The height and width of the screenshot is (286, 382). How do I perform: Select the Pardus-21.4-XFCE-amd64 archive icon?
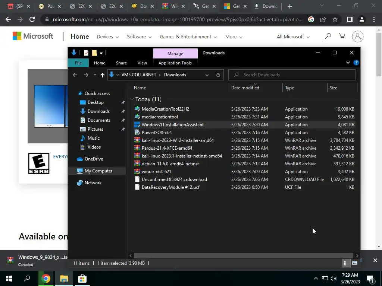coord(137,148)
